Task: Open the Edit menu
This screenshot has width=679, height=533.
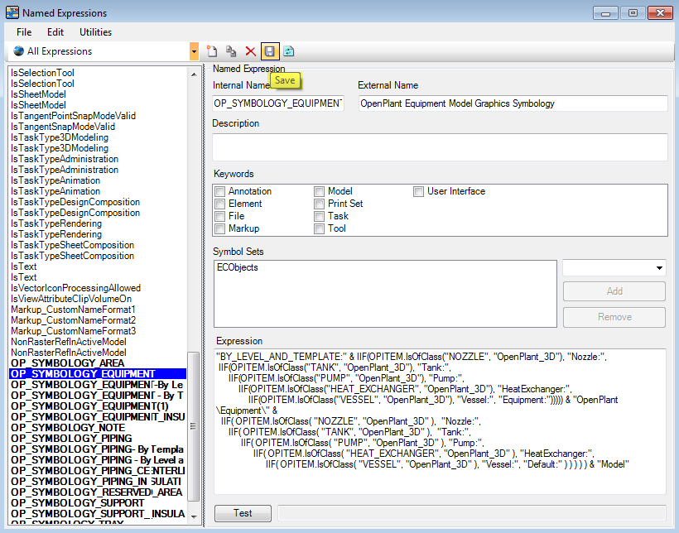Action: (x=55, y=32)
